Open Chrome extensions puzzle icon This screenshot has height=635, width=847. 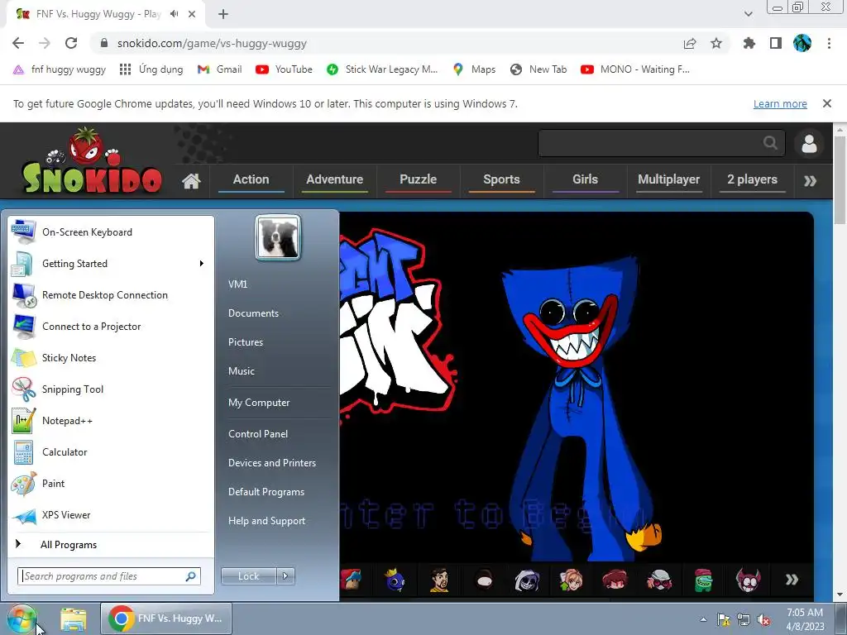pos(749,43)
